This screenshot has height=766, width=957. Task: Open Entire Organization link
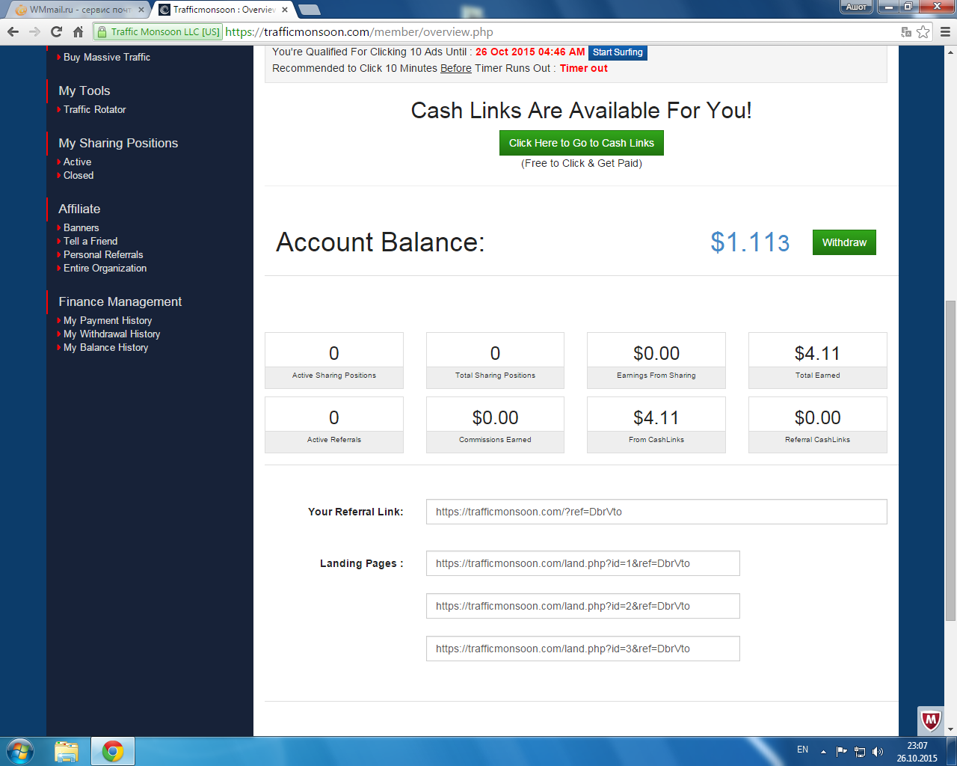105,268
